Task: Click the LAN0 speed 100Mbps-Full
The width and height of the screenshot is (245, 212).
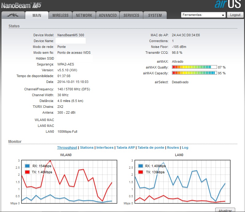Action: (67, 132)
